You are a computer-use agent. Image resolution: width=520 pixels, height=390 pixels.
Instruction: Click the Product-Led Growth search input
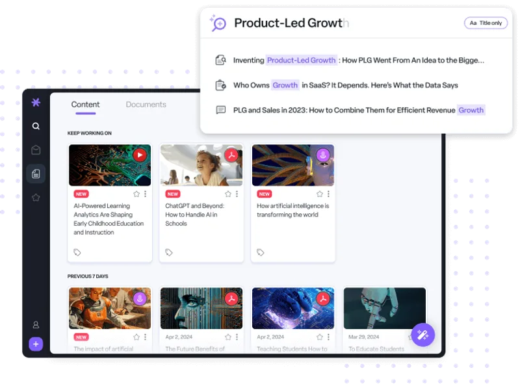click(291, 23)
